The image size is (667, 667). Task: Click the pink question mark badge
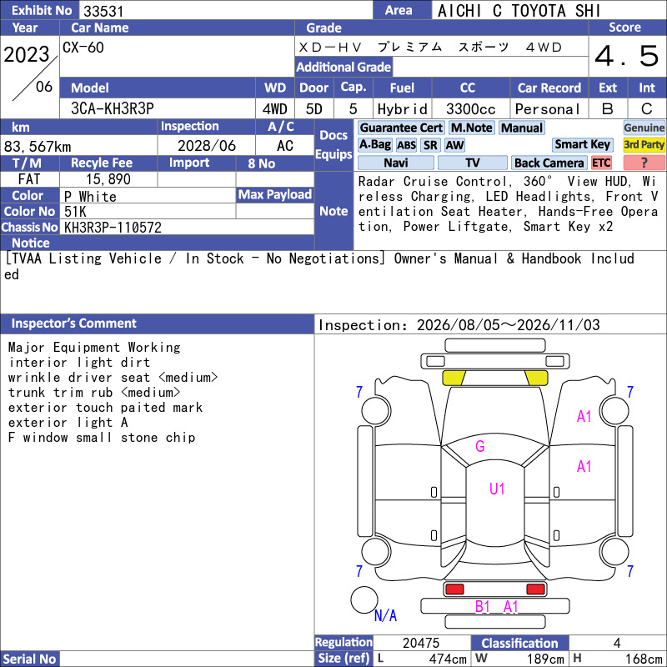(x=644, y=163)
